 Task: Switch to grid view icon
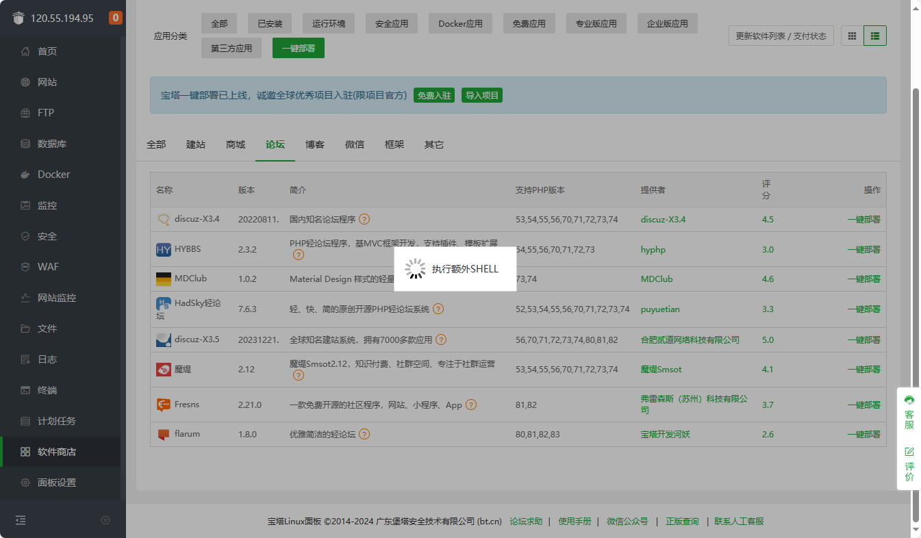click(x=852, y=36)
